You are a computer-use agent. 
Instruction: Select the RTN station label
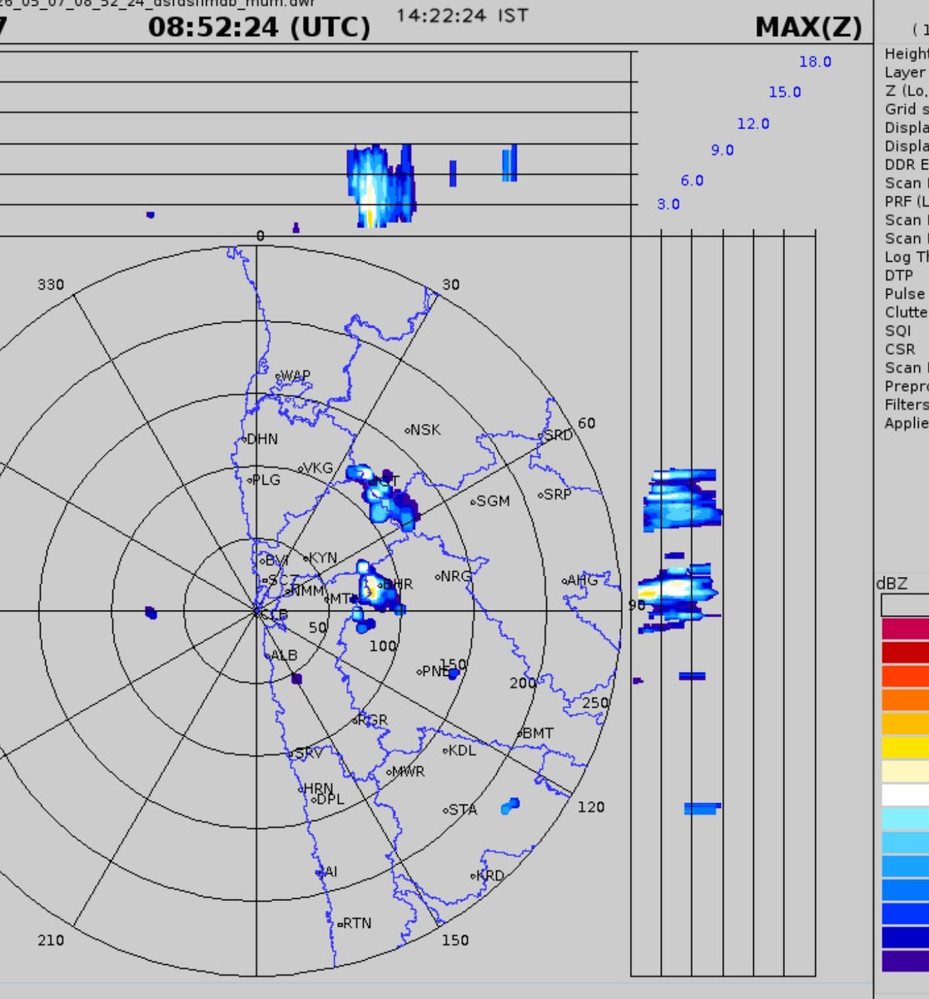pos(356,923)
